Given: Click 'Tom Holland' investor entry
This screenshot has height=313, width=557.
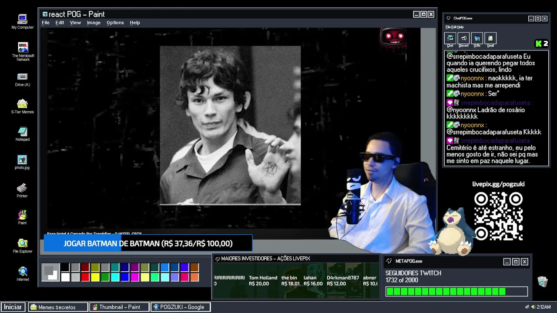Looking at the screenshot, I should tap(263, 280).
